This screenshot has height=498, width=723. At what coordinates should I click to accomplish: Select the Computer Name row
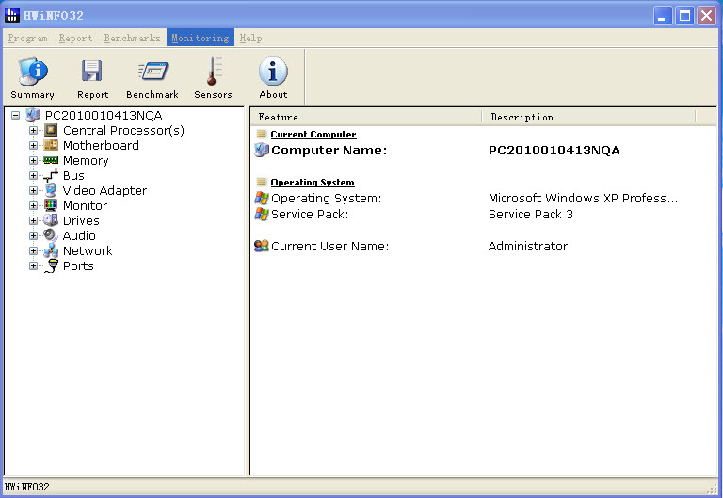tap(329, 151)
